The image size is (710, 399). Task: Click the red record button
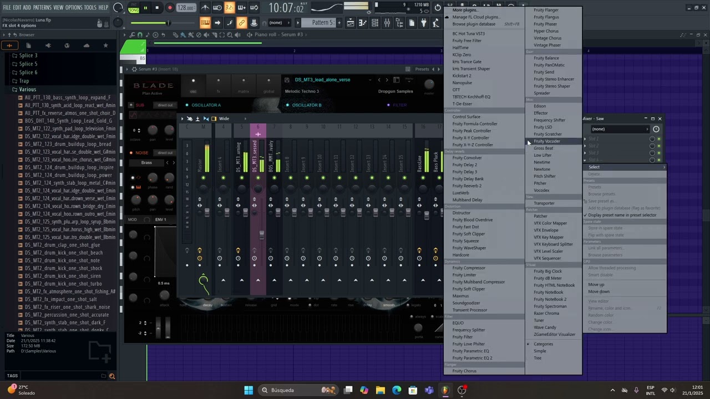point(170,8)
